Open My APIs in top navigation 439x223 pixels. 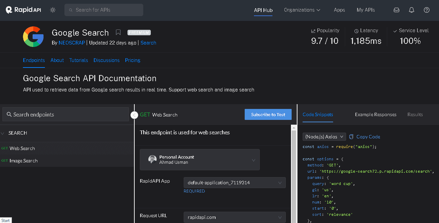tap(366, 10)
